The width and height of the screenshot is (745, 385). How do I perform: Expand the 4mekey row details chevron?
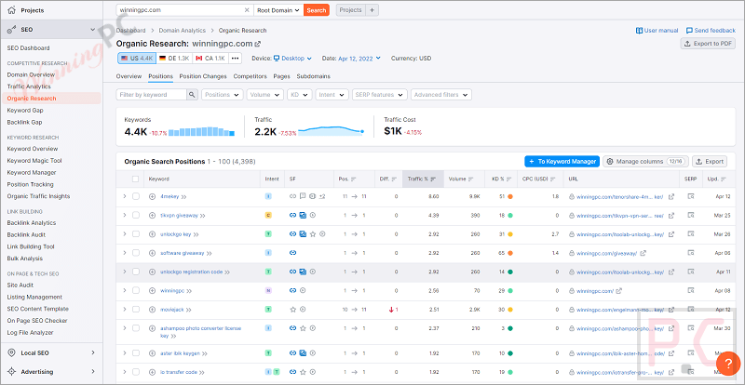tap(125, 196)
